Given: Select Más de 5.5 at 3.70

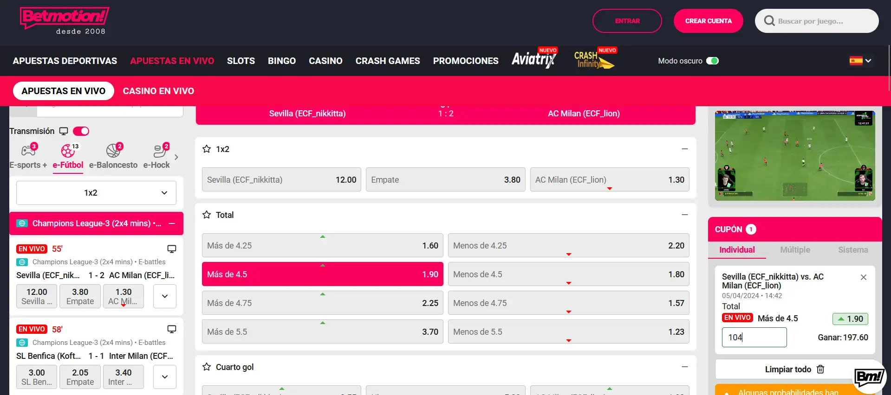Looking at the screenshot, I should pyautogui.click(x=323, y=332).
